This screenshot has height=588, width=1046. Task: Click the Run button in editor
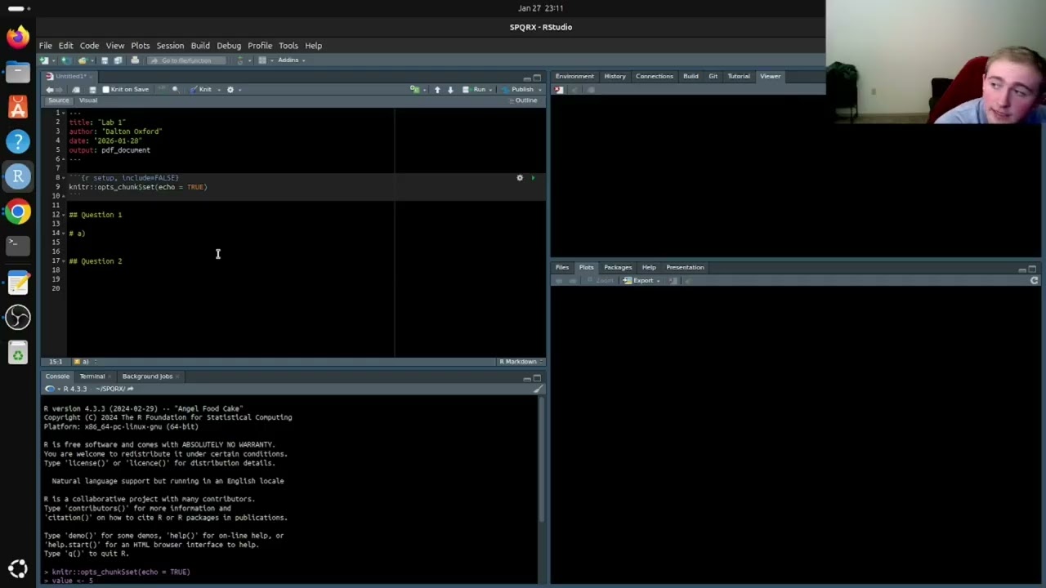pyautogui.click(x=475, y=90)
